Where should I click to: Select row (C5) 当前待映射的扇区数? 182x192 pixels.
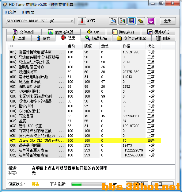pyautogui.click(x=85, y=131)
